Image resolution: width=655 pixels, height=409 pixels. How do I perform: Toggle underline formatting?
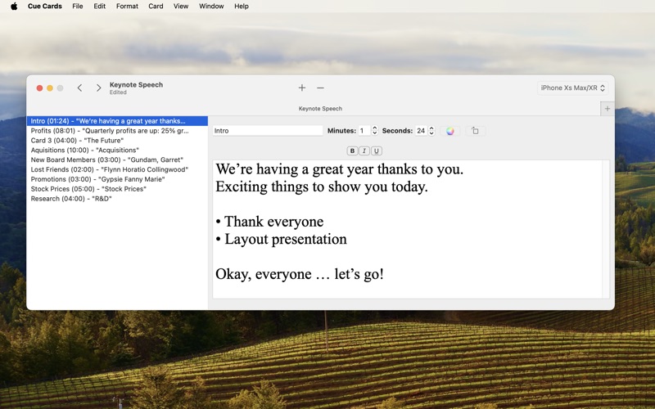pyautogui.click(x=377, y=151)
